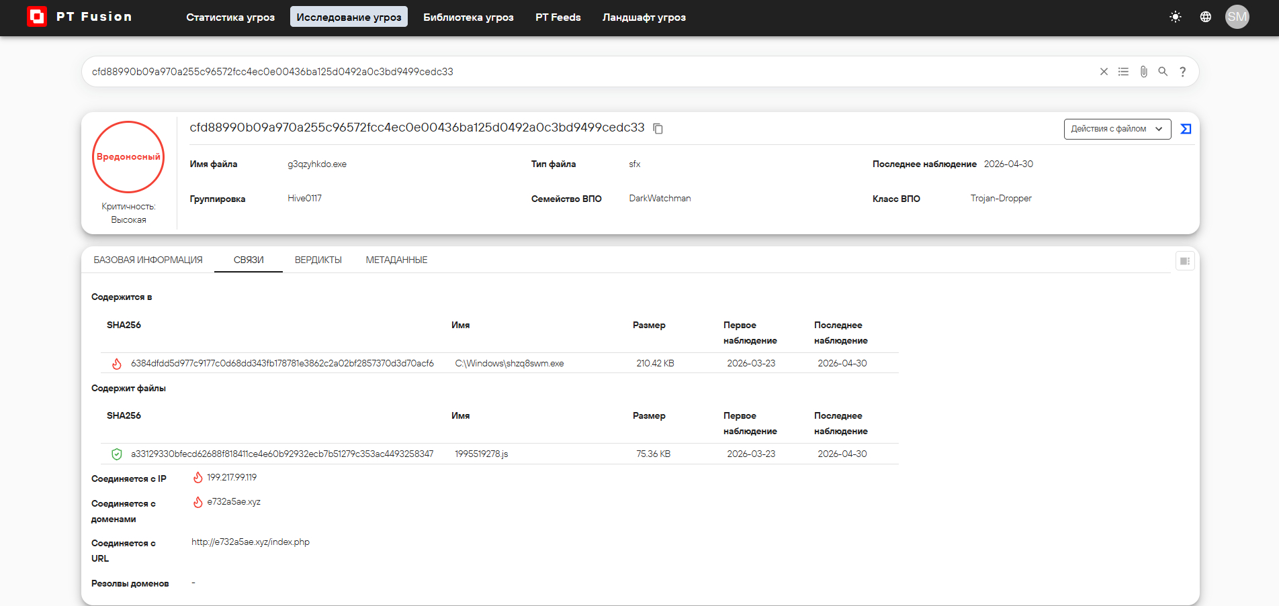The width and height of the screenshot is (1279, 606).
Task: Expand the Действия с файлом dropdown
Action: (x=1117, y=129)
